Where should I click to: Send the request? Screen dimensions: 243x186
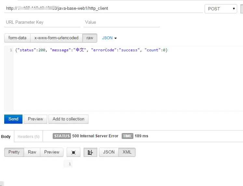click(13, 119)
